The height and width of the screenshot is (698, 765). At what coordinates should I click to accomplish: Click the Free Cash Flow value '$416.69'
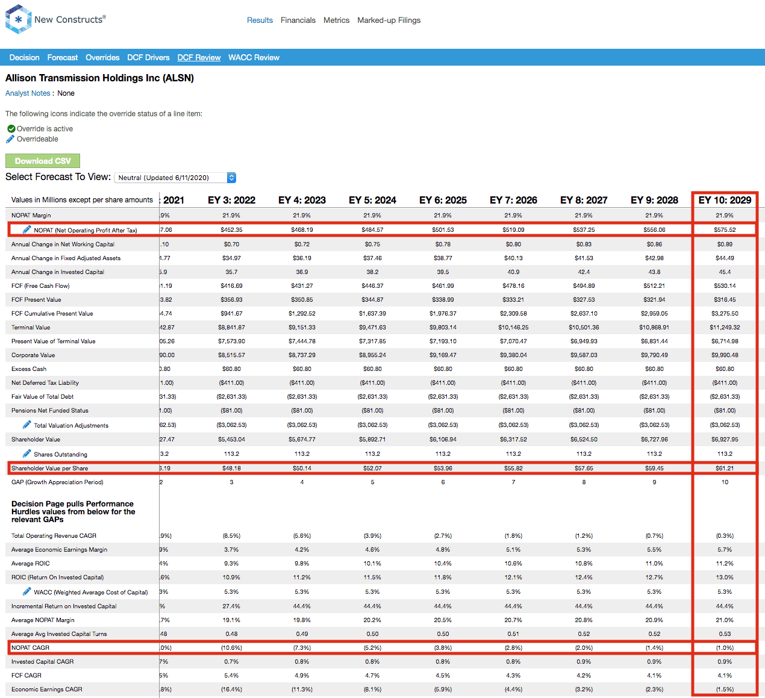[231, 286]
